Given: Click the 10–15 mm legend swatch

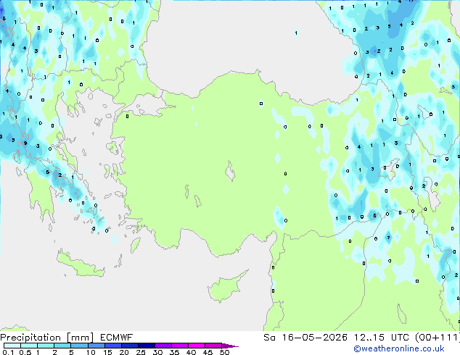Looking at the screenshot, I should (x=96, y=346).
